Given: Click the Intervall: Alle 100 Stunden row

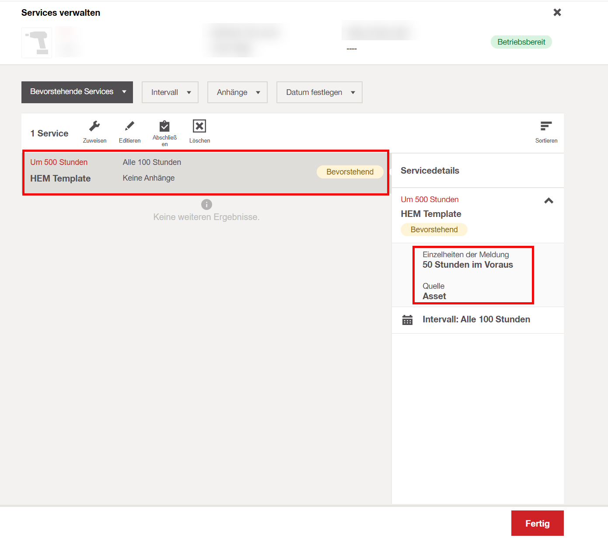Looking at the screenshot, I should tap(476, 320).
